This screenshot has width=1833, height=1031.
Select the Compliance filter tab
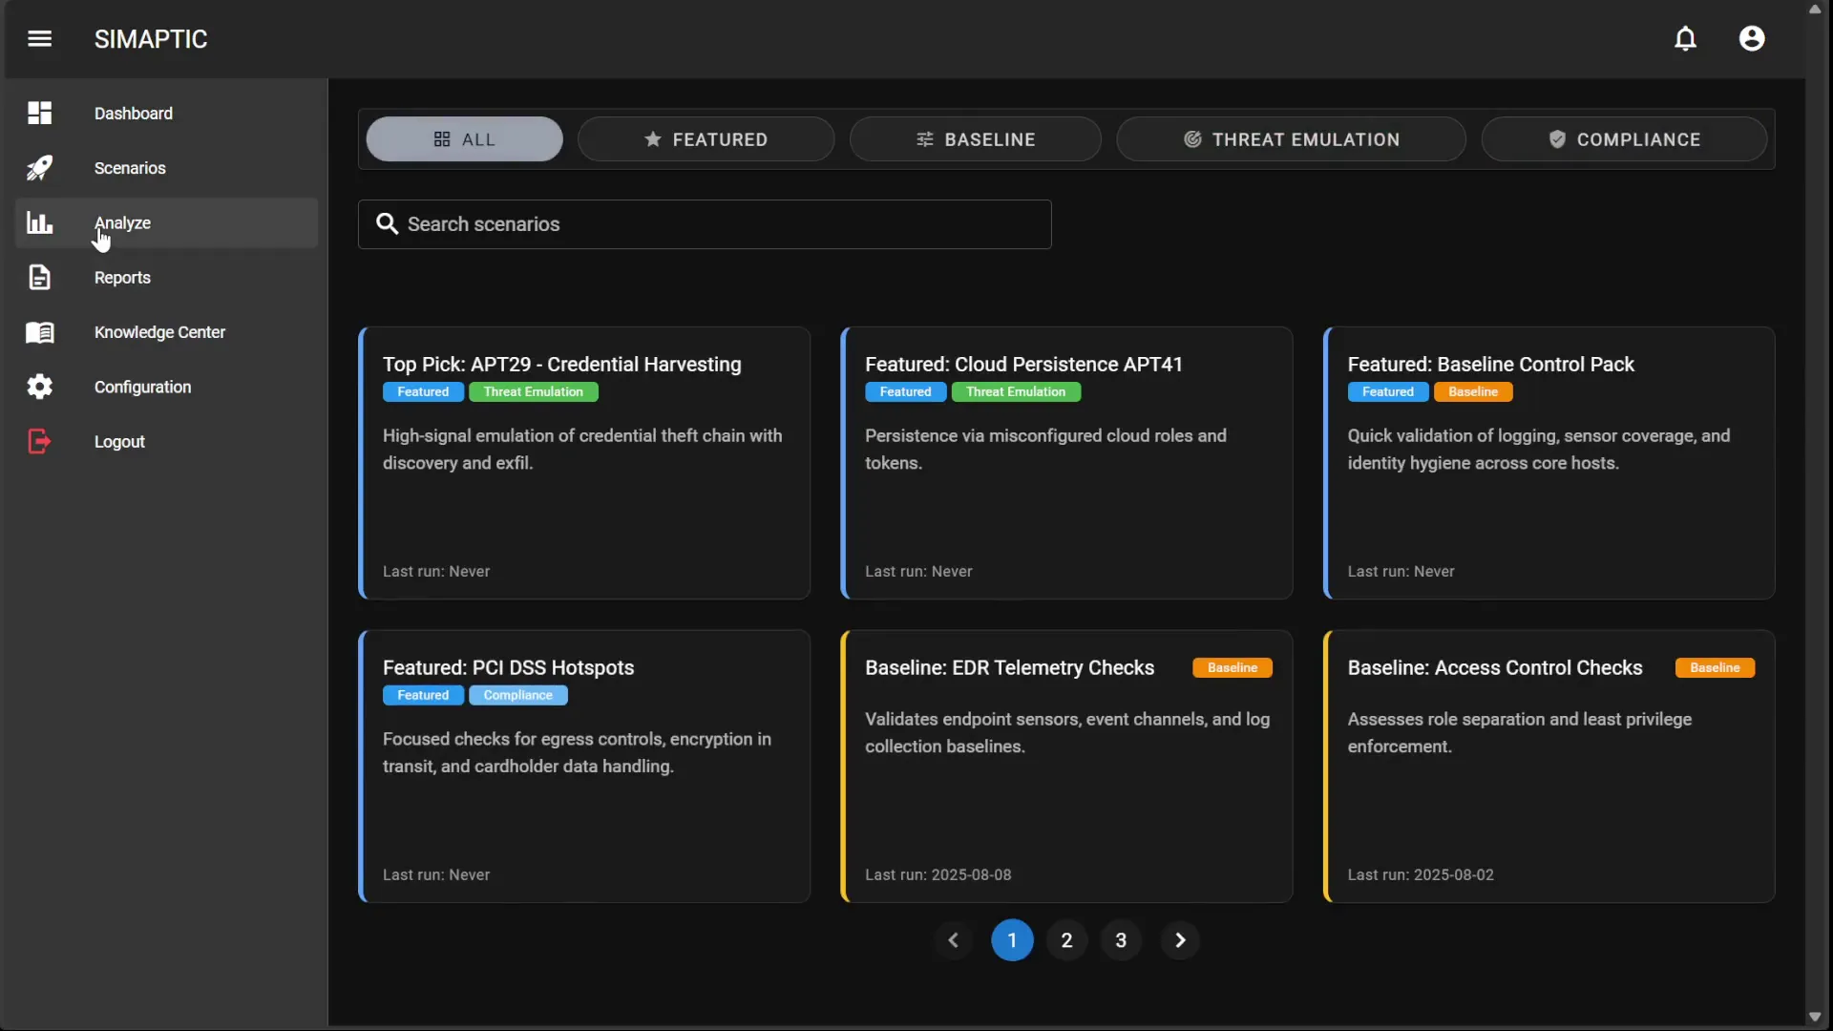tap(1624, 139)
